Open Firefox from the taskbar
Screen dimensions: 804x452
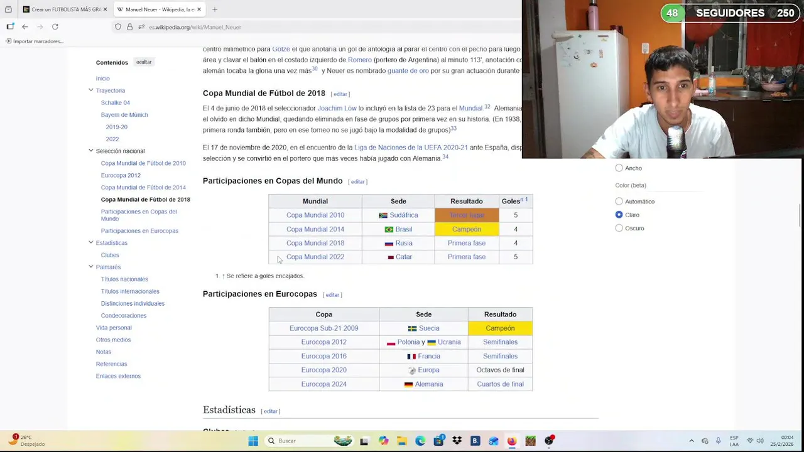pos(512,441)
